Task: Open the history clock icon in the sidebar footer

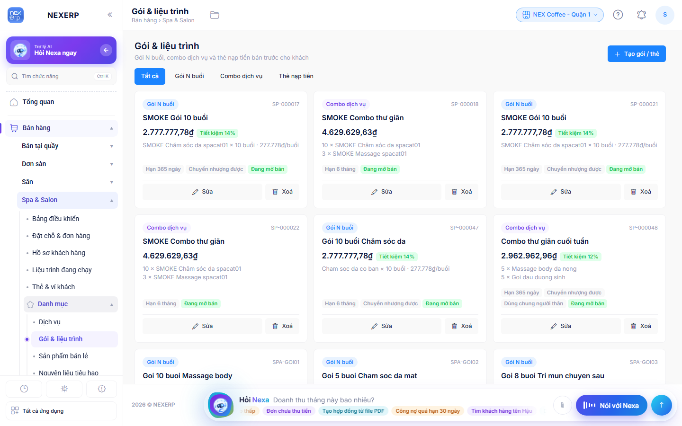Action: (x=24, y=389)
